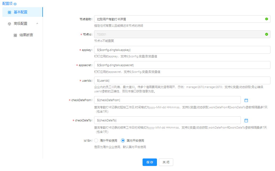Click the 节点名称 input field
Viewport: 275px width, 171px height.
tap(179, 19)
